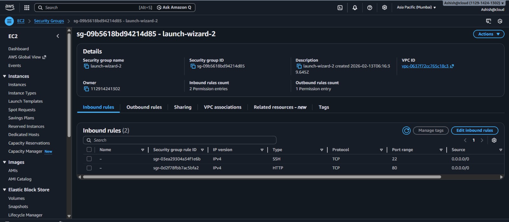Sort by the Type column arrow
The width and height of the screenshot is (509, 222).
click(x=322, y=150)
